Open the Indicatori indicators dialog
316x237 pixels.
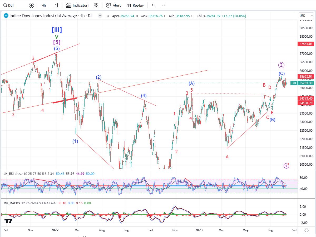pos(77,5)
